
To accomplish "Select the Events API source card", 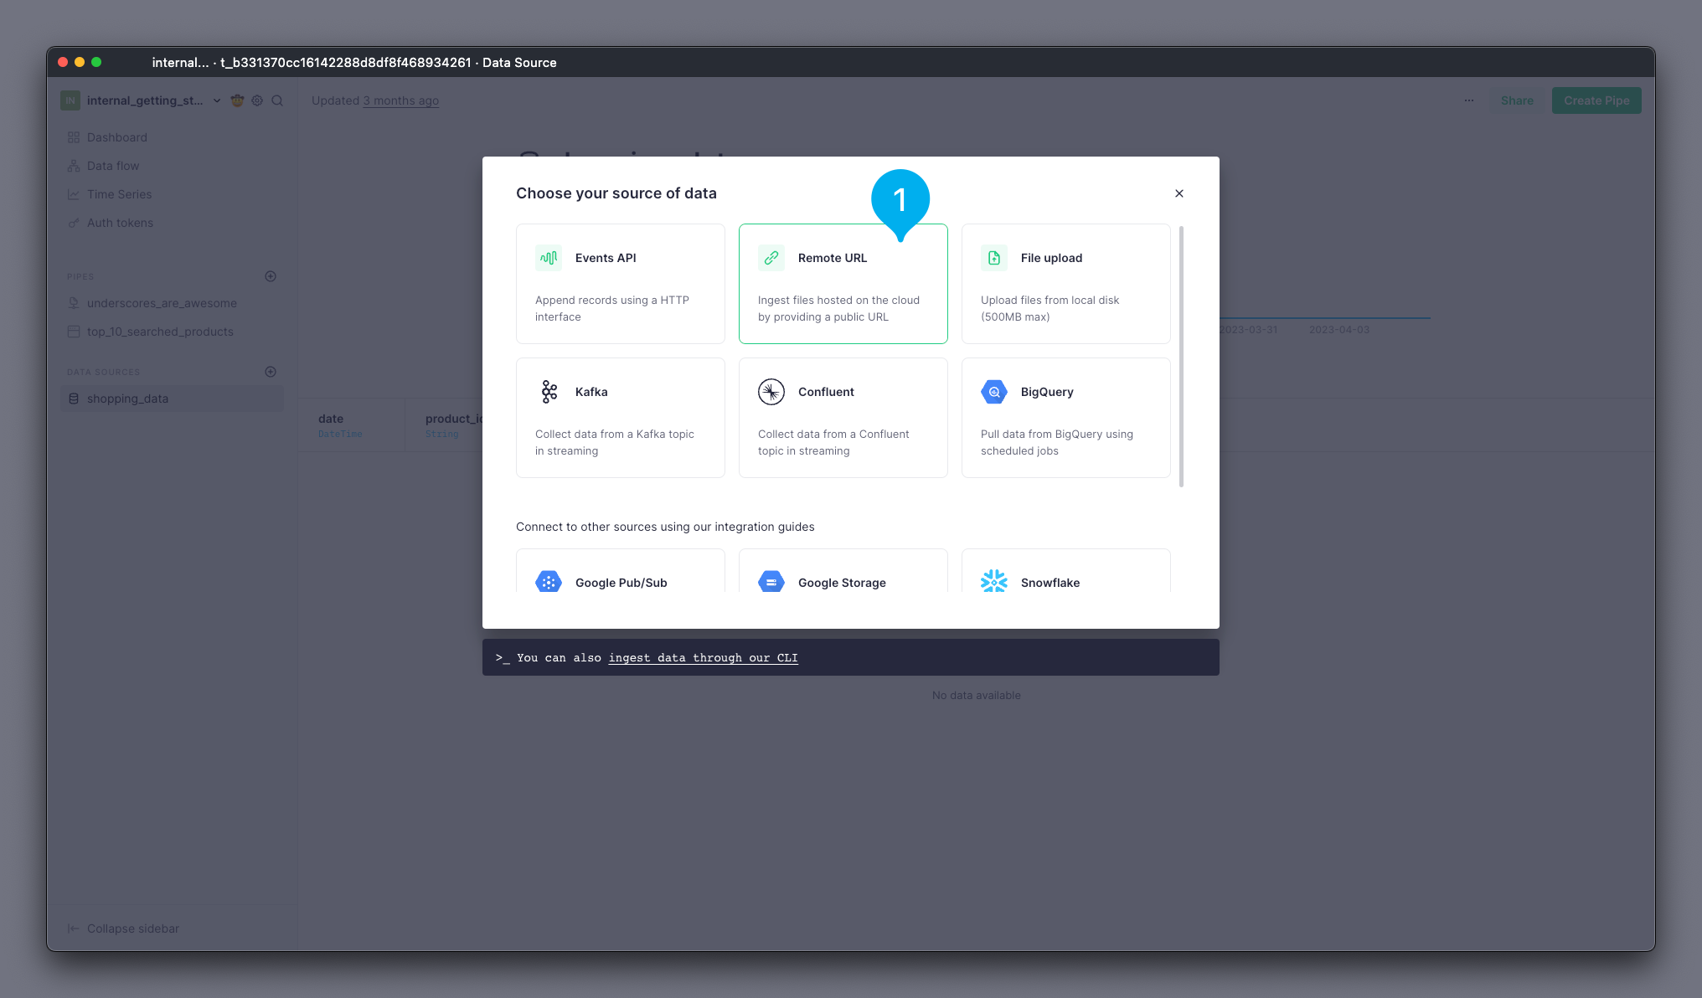I will click(621, 284).
